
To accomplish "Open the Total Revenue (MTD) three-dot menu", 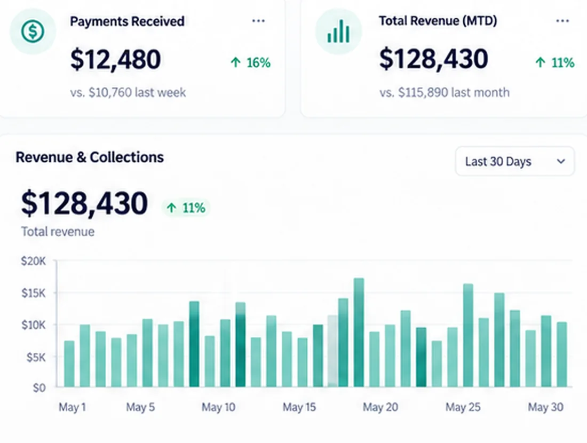I will [562, 21].
